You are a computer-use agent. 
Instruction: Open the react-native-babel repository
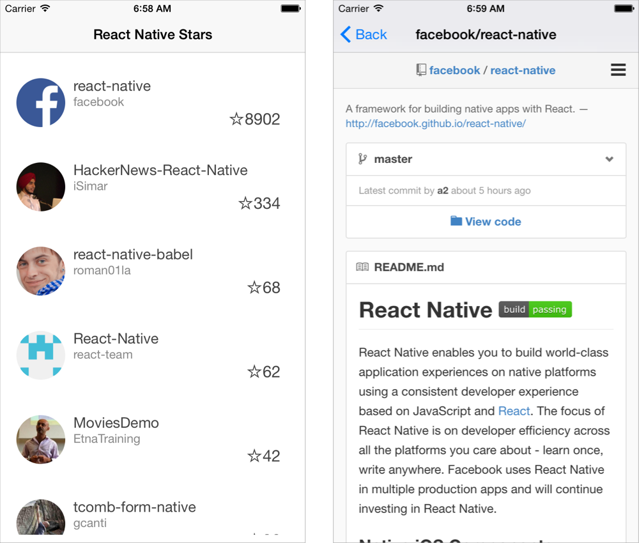[133, 254]
